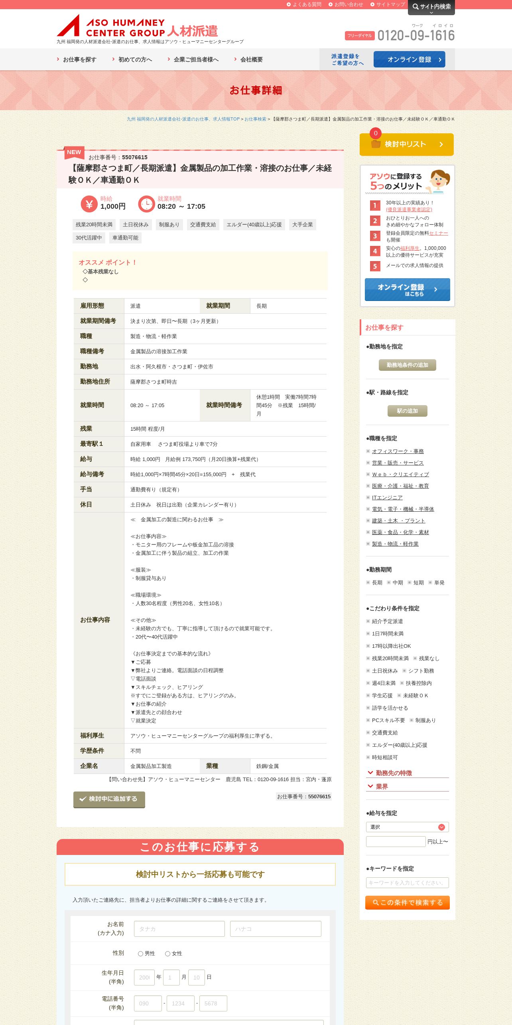This screenshot has width=512, height=1025.
Task: Open 福利厚生 link in merits
Action: point(410,248)
